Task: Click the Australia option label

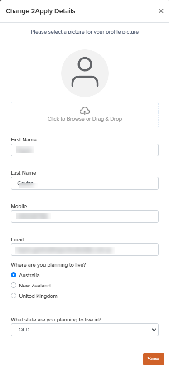Action: click(x=29, y=275)
